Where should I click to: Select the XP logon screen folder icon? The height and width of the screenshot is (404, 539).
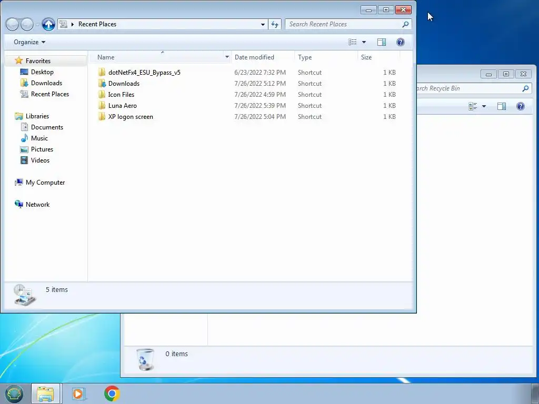pos(102,116)
